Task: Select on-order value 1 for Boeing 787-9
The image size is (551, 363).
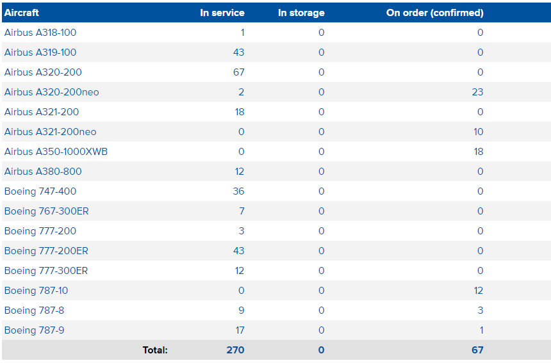Action: 481,330
